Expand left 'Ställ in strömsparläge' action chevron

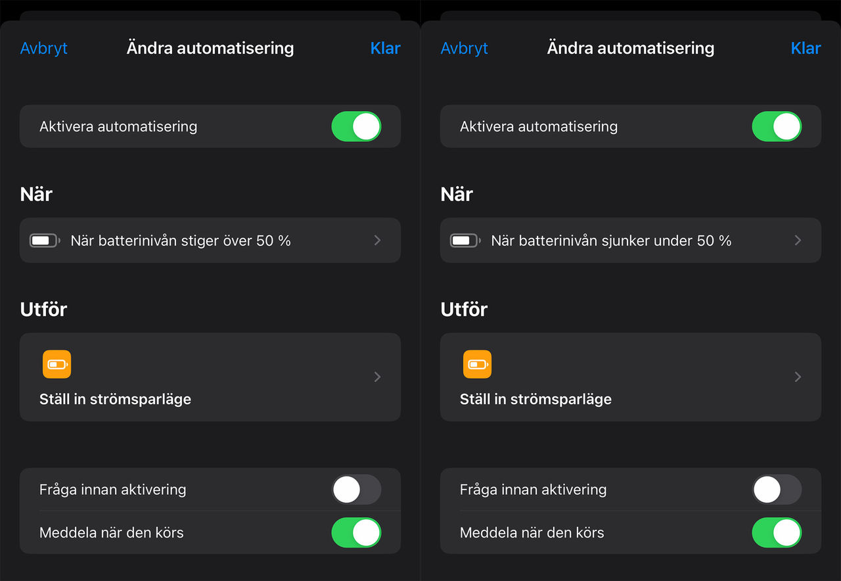pyautogui.click(x=377, y=377)
